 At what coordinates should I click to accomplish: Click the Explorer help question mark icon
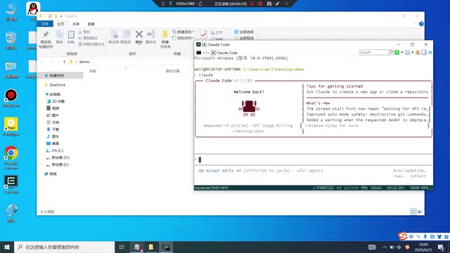421,24
